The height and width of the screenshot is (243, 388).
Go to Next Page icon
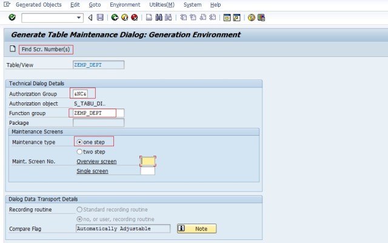point(202,18)
